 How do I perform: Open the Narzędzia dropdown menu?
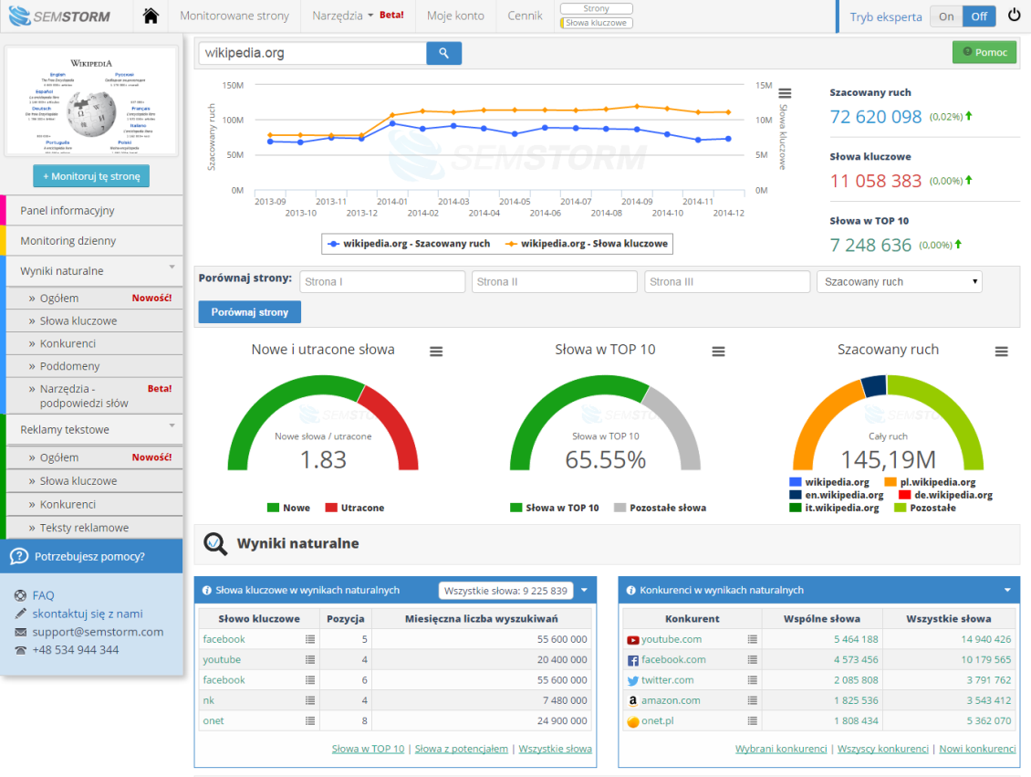click(342, 16)
